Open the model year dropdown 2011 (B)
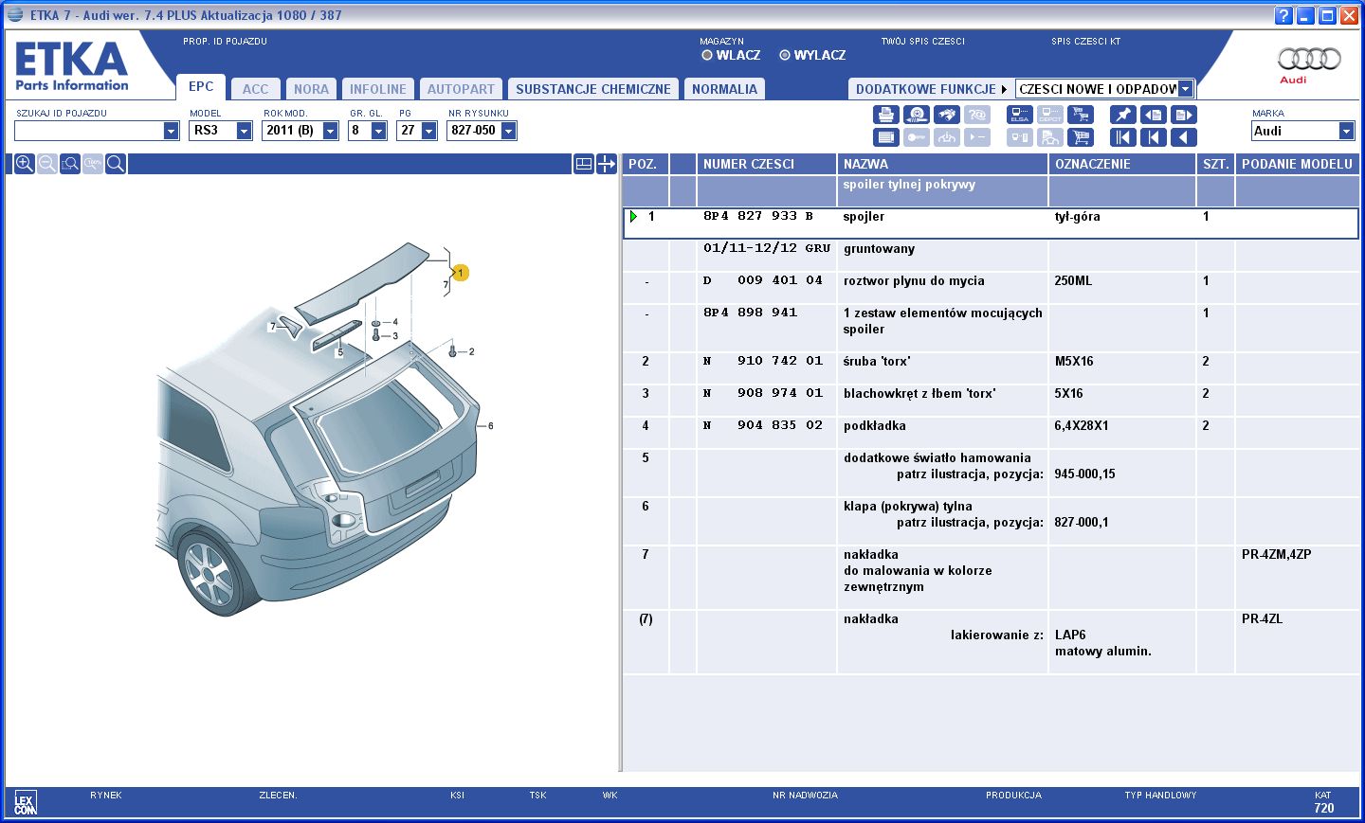1365x823 pixels. coord(330,131)
